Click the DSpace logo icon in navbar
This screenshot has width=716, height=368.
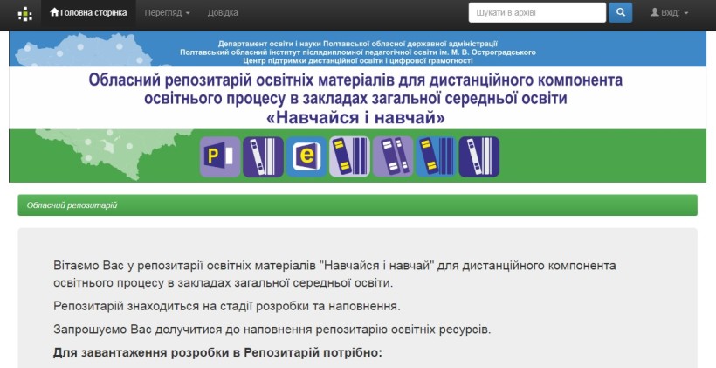[24, 14]
